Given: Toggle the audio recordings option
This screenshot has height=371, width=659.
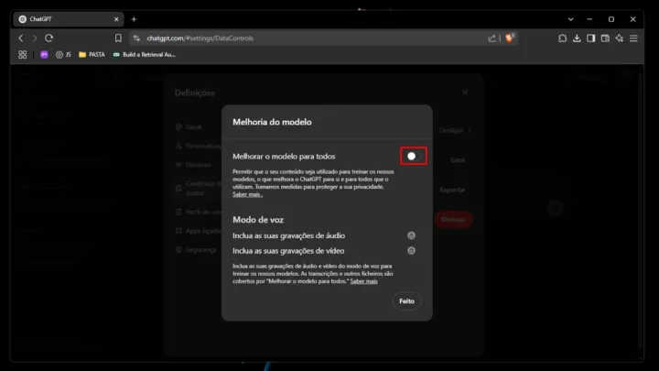Looking at the screenshot, I should tap(412, 235).
